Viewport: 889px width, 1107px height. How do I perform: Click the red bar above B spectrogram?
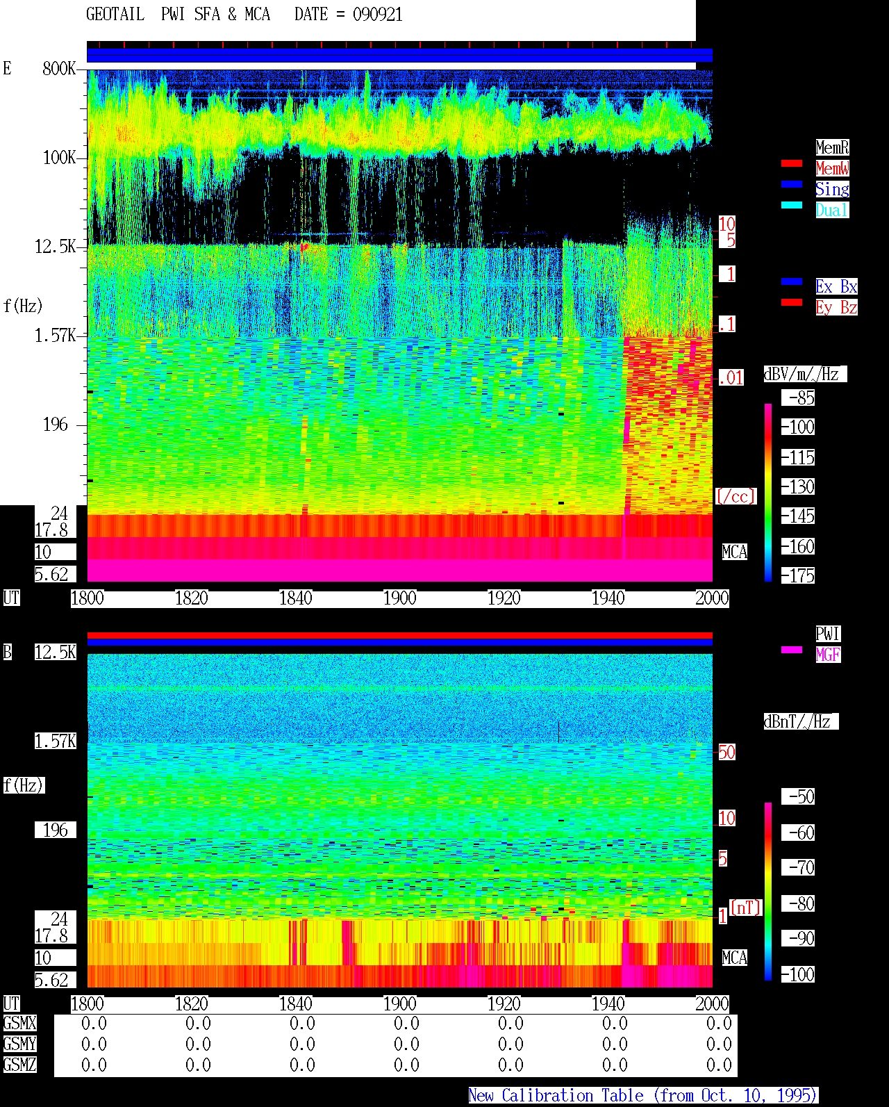tap(399, 635)
